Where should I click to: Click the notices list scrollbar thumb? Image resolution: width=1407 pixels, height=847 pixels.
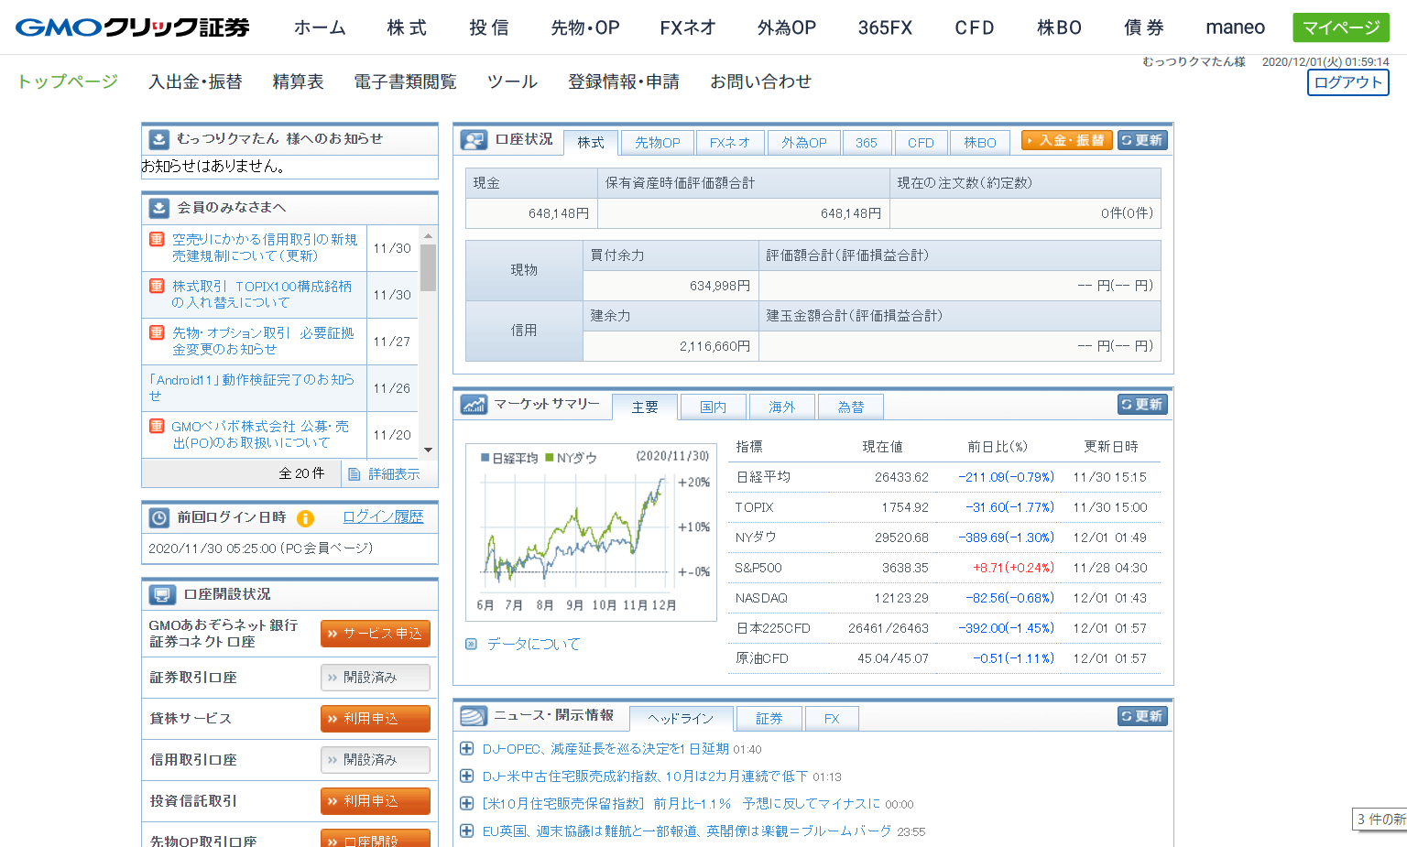tap(428, 267)
